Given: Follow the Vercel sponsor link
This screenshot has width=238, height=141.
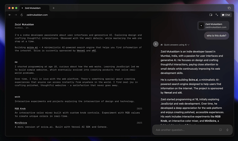Looking at the screenshot, I should (81, 51).
